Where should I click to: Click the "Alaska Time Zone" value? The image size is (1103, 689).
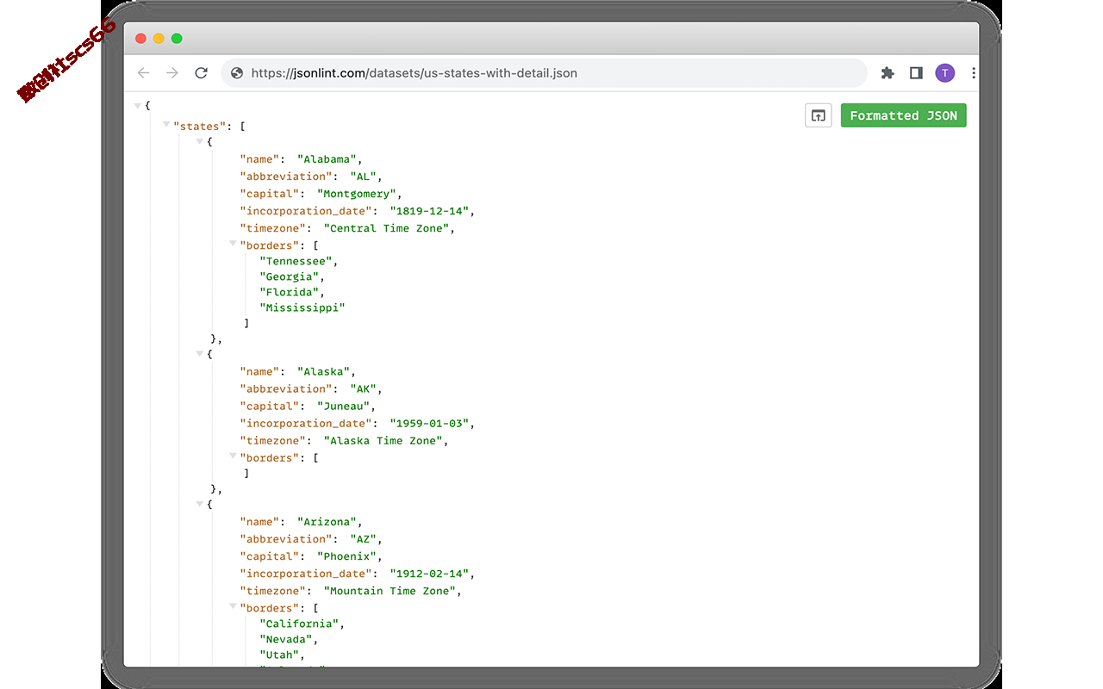383,440
